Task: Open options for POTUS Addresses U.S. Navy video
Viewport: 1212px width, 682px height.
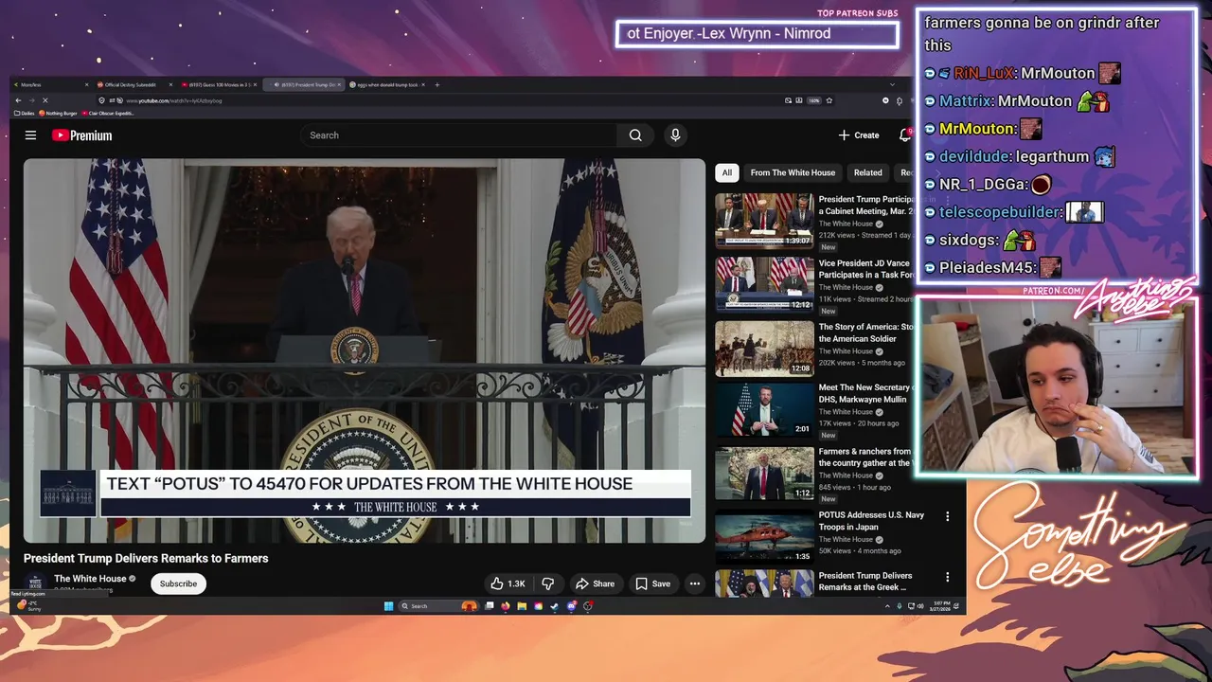Action: click(947, 516)
